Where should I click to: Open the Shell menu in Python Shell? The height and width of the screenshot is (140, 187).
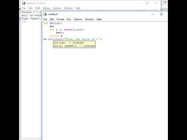[38, 8]
